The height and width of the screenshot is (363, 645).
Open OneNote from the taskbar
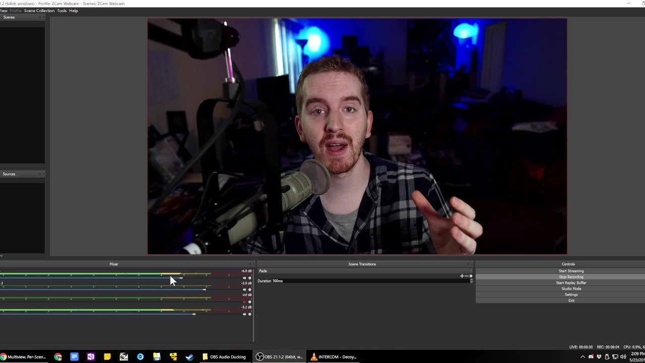tap(91, 357)
